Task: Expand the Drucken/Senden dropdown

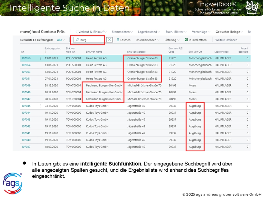Action: 147,40
